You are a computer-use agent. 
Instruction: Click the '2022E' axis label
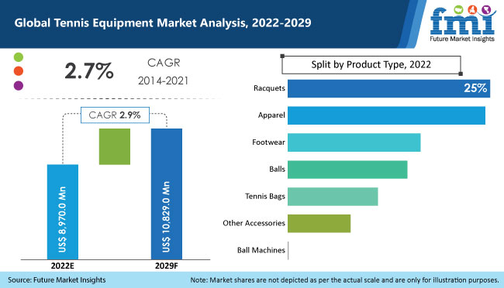63,266
